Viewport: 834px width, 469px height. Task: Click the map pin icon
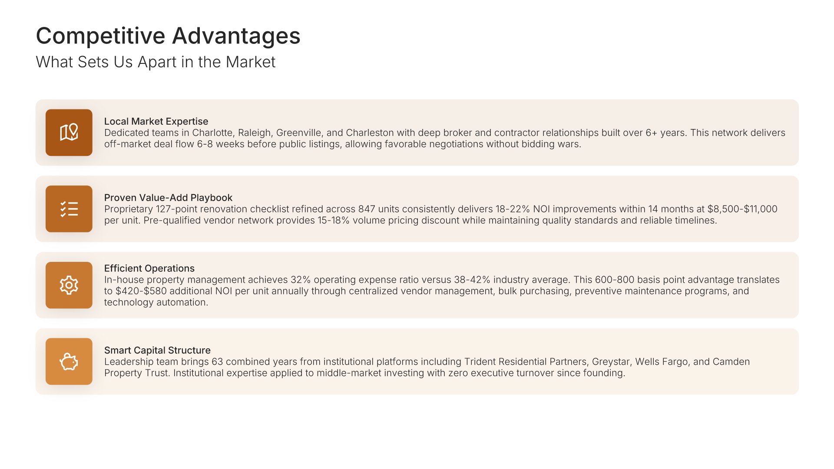click(x=69, y=132)
